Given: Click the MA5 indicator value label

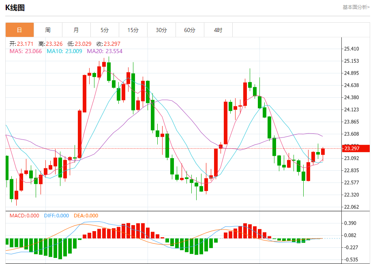Looking at the screenshot, I should [x=26, y=51].
